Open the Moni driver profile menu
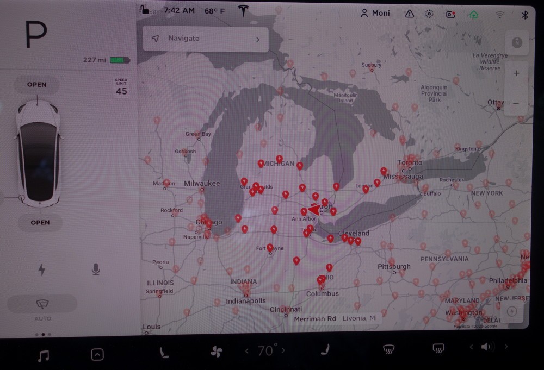 pyautogui.click(x=375, y=13)
